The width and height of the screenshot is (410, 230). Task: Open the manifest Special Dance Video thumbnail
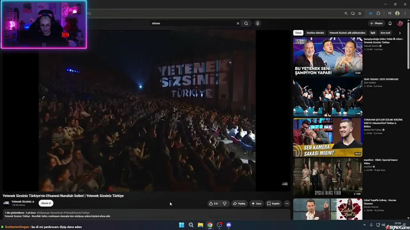tap(328, 177)
